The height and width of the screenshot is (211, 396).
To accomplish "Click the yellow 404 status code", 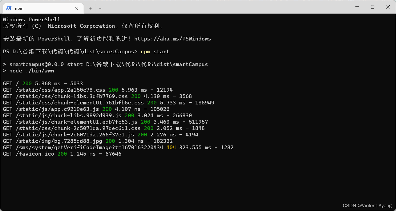I will click(x=171, y=147).
